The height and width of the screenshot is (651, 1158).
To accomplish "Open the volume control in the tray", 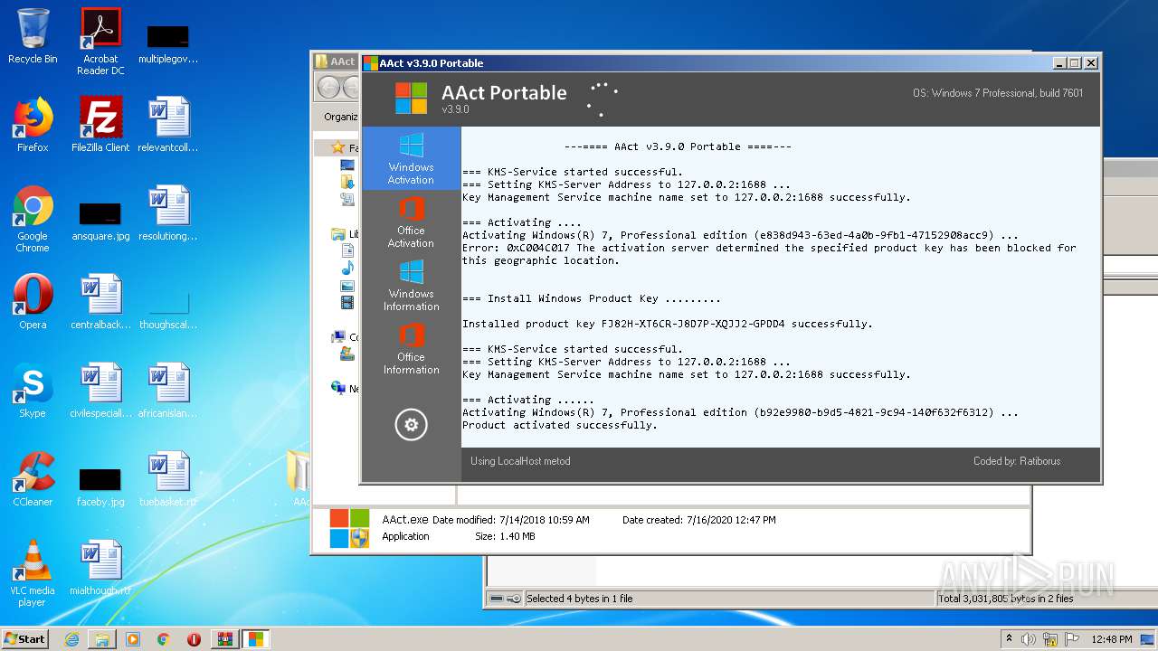I will 1029,639.
